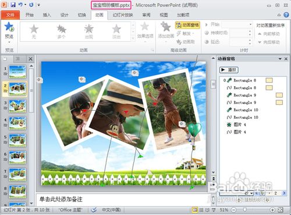The image size is (291, 215).
Task: Switch to the Slide Show tab
Action: click(x=123, y=15)
